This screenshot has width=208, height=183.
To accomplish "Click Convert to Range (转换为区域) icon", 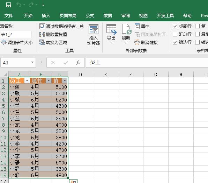I will tap(42, 43).
